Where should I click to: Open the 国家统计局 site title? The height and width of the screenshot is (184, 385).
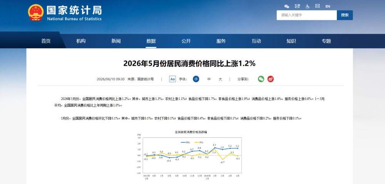point(74,10)
